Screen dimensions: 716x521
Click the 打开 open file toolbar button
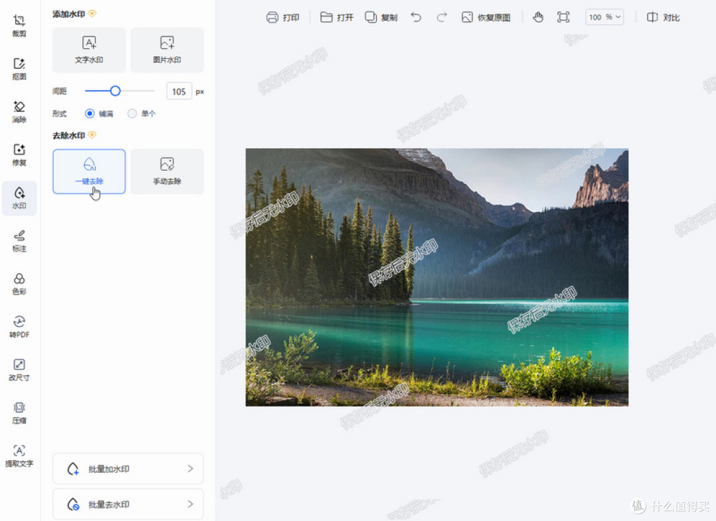[x=337, y=17]
